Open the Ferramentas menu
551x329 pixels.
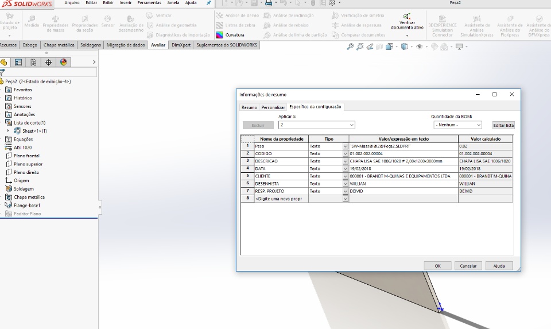pyautogui.click(x=149, y=3)
